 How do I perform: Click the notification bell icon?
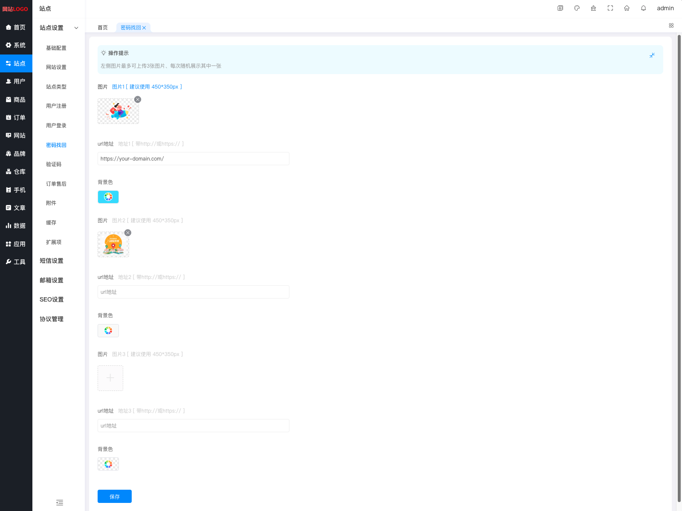(643, 8)
